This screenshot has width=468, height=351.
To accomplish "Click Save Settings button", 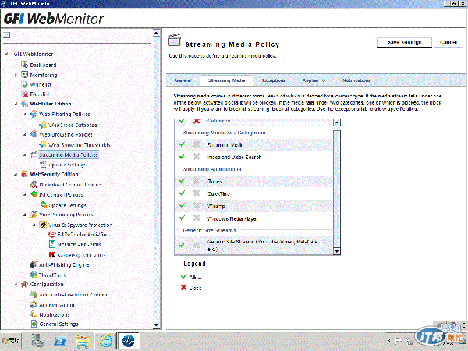I will (404, 42).
